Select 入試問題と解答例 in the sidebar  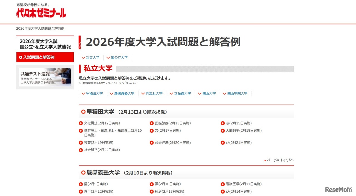45,57
